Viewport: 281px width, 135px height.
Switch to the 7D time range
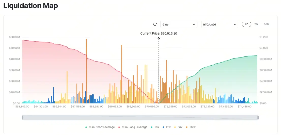256,24
